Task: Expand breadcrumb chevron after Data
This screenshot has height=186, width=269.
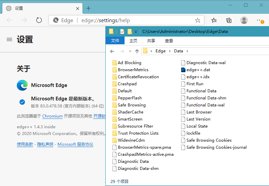Action: [187, 51]
